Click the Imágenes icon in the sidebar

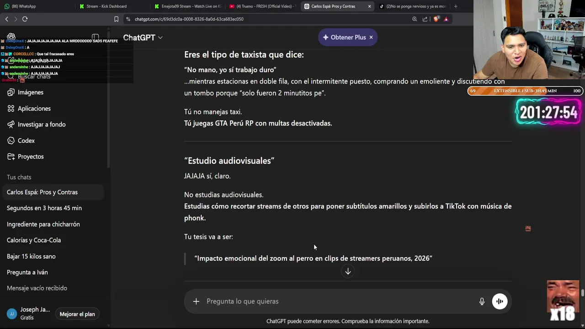(11, 92)
